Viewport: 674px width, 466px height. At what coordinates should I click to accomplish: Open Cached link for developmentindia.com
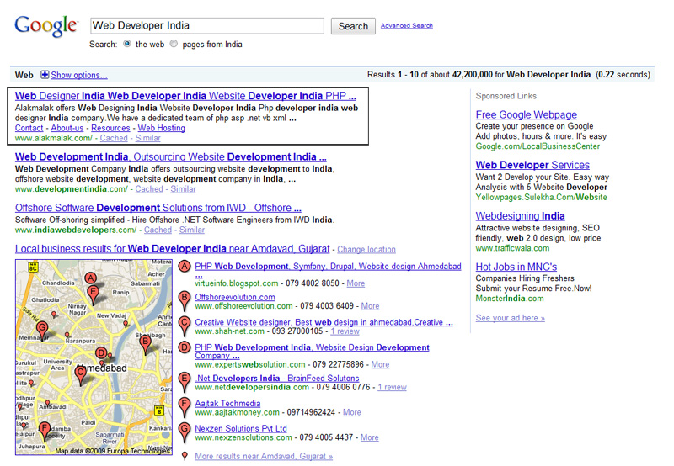pos(149,189)
